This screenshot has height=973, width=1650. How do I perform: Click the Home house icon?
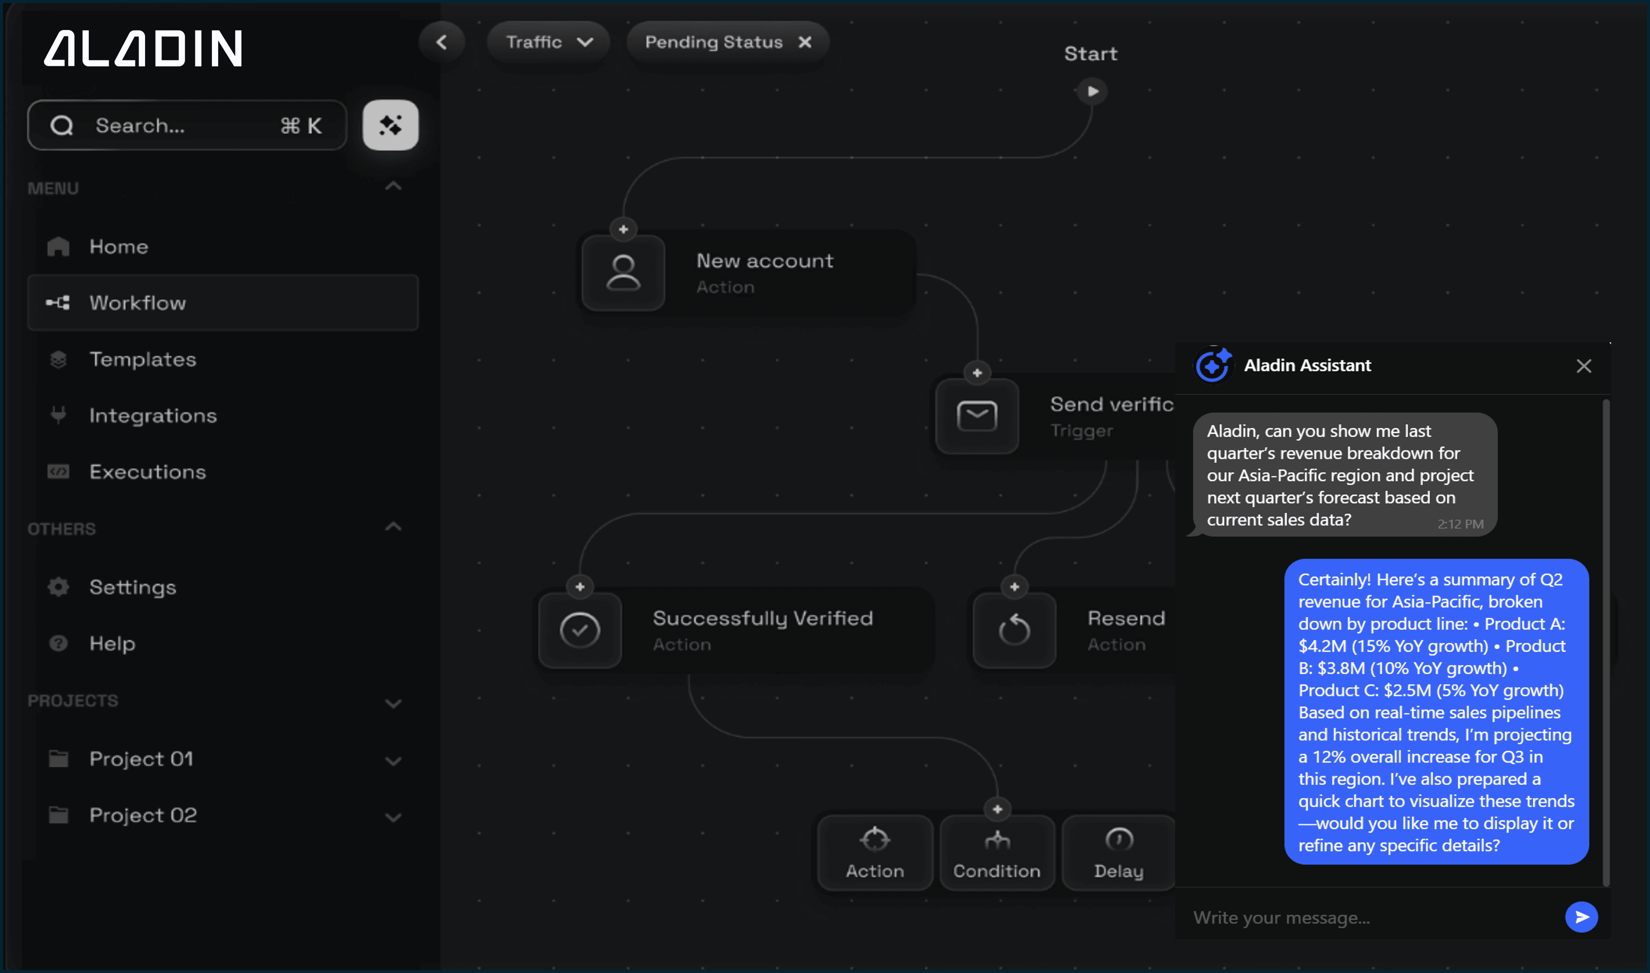click(58, 246)
